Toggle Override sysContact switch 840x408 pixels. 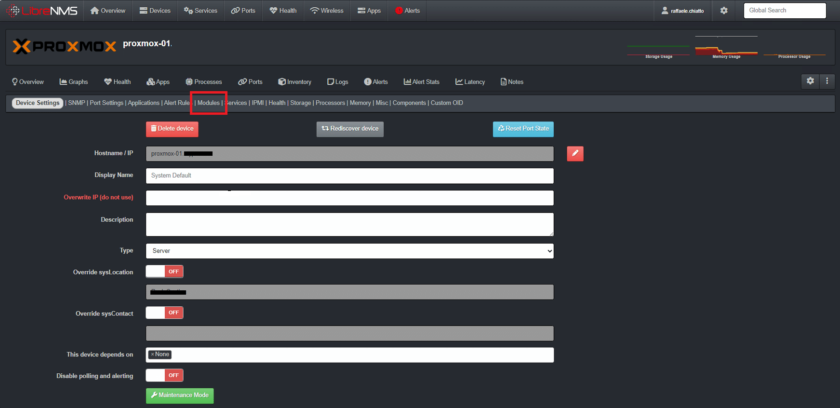click(x=164, y=313)
